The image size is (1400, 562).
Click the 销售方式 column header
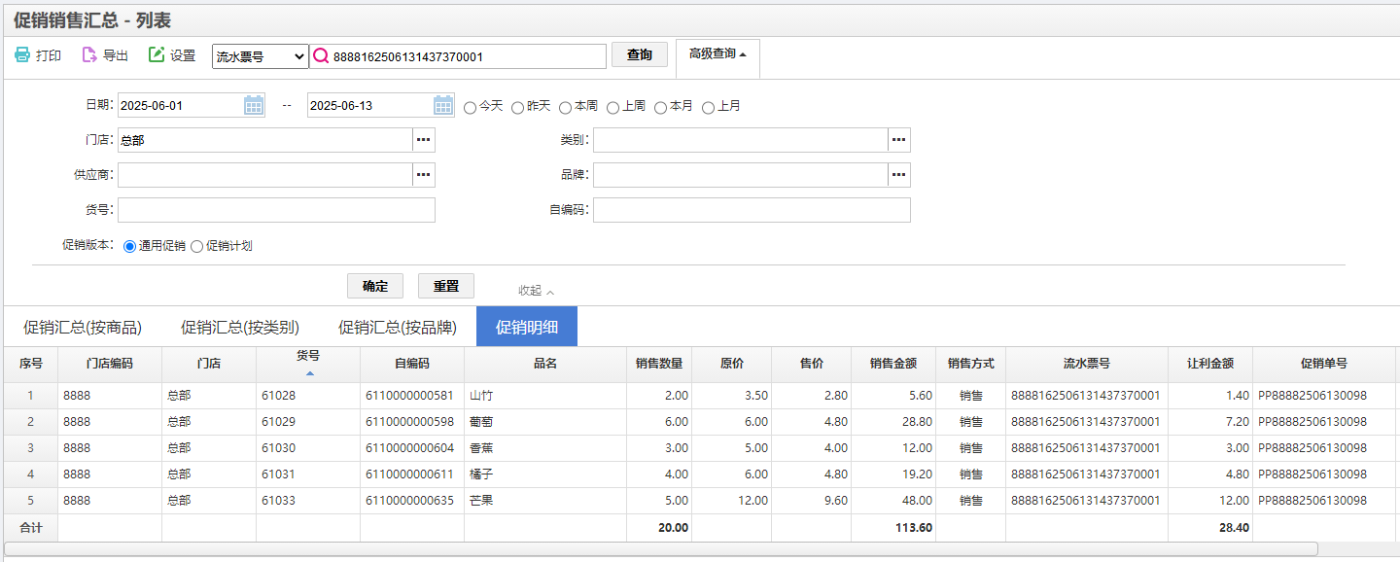971,364
